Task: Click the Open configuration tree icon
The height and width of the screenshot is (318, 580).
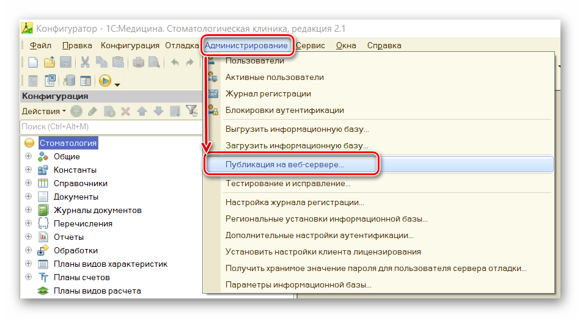Action: 33,81
